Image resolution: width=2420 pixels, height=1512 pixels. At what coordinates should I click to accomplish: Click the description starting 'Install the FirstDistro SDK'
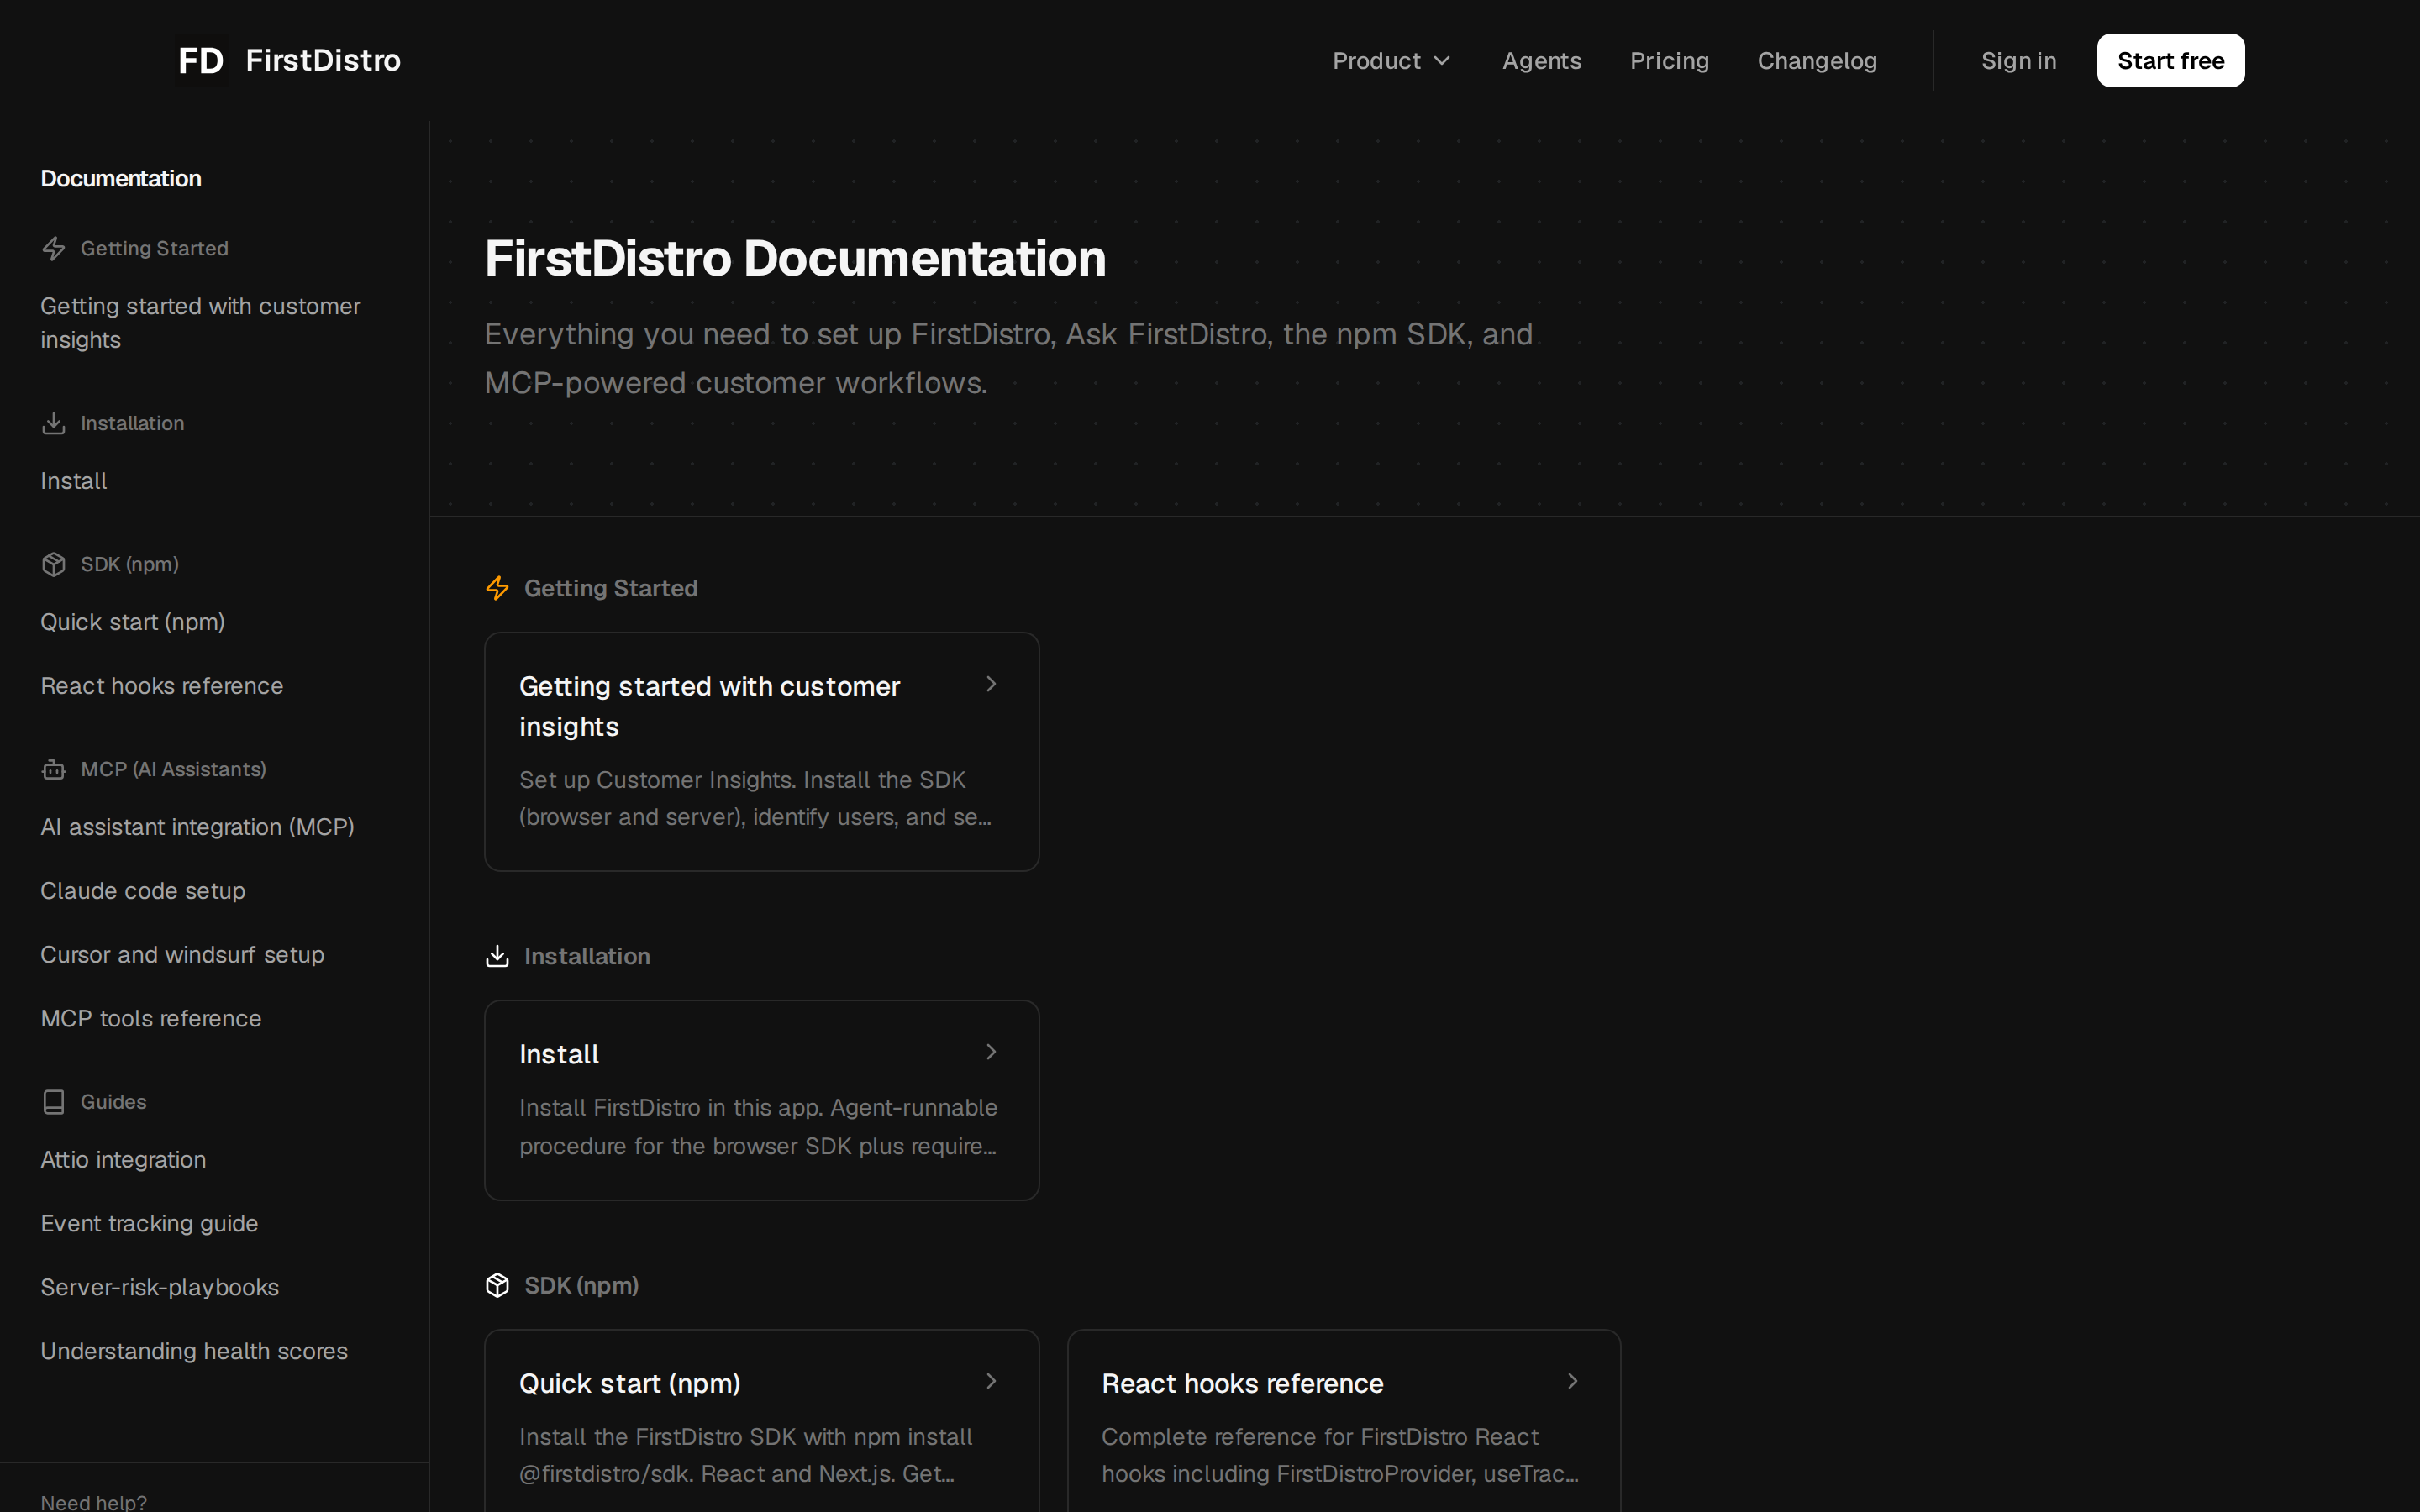pos(745,1456)
